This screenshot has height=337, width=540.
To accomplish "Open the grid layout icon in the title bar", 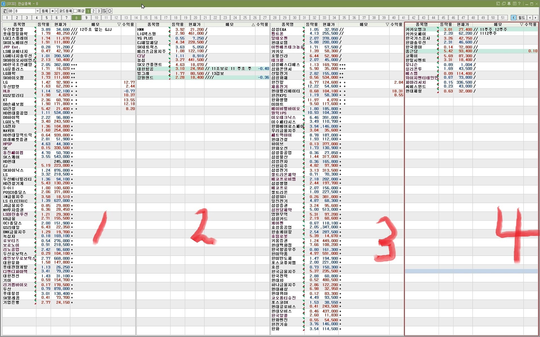I will (514, 4).
